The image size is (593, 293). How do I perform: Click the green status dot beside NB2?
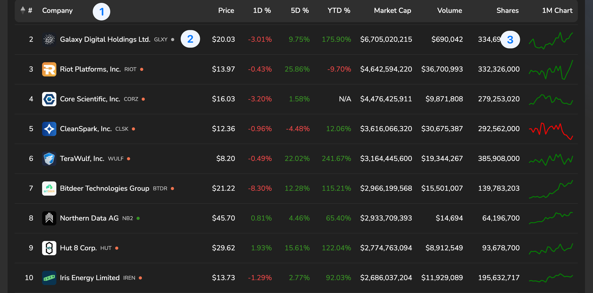coord(138,218)
